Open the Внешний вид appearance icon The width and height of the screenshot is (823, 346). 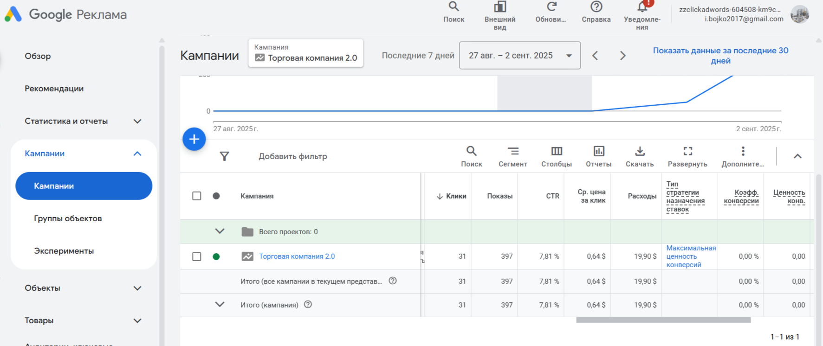tap(500, 6)
